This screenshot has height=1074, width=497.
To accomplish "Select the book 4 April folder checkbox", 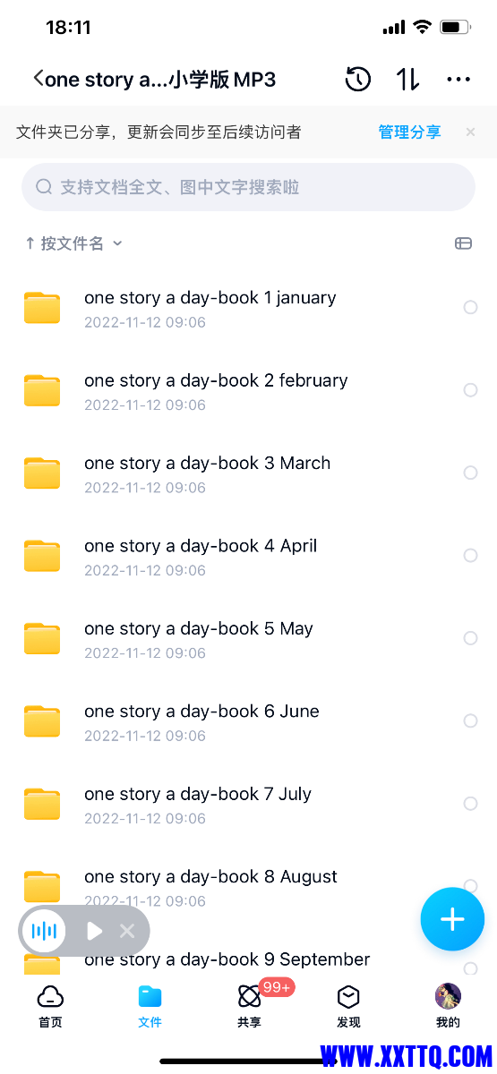I will tap(470, 556).
